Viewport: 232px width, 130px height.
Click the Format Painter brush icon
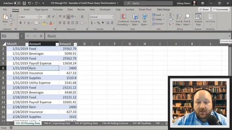click(x=11, y=24)
